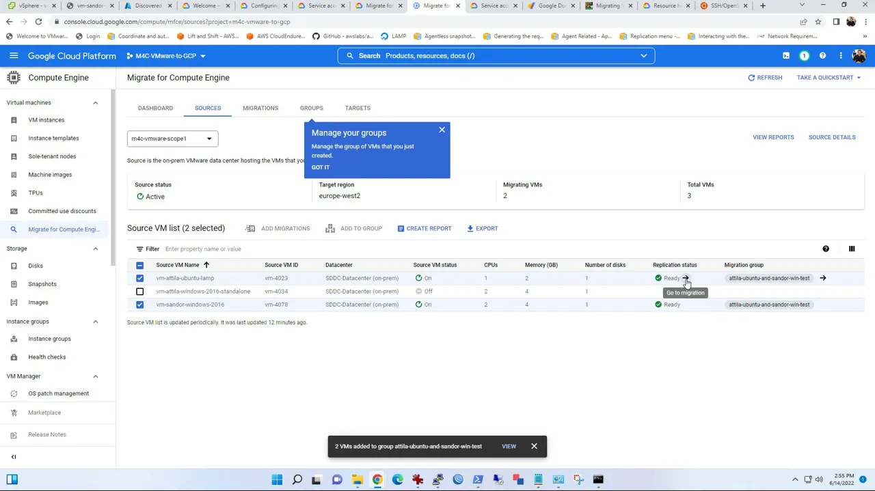
Task: Click the Snapshots sidebar icon
Action: coord(14,284)
